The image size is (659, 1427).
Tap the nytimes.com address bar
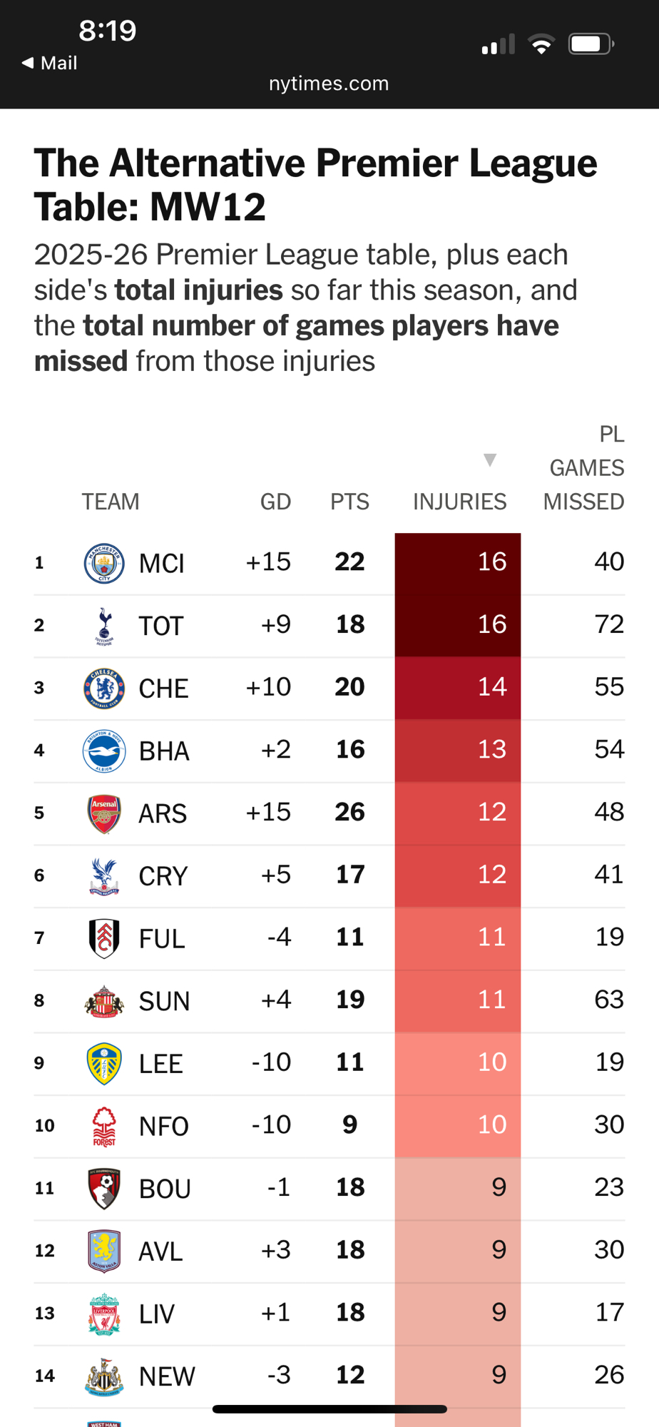click(329, 83)
